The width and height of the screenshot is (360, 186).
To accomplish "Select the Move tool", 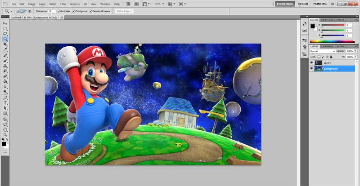I will [x=5, y=23].
